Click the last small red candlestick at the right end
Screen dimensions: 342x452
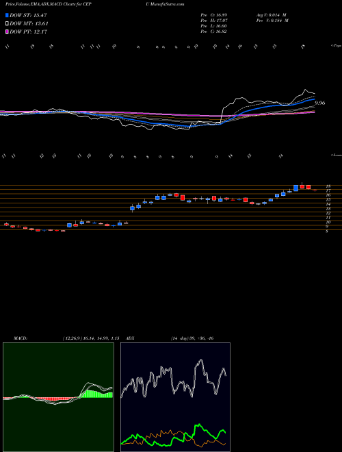[x=315, y=190]
